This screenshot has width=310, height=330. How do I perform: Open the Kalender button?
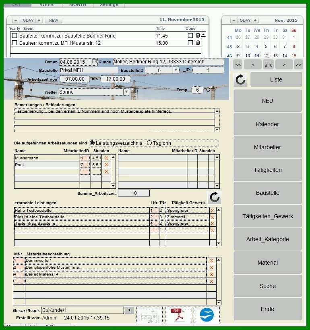click(267, 124)
